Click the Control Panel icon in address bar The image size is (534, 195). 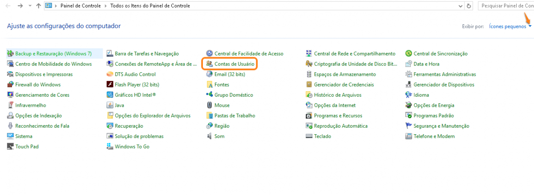click(x=49, y=6)
